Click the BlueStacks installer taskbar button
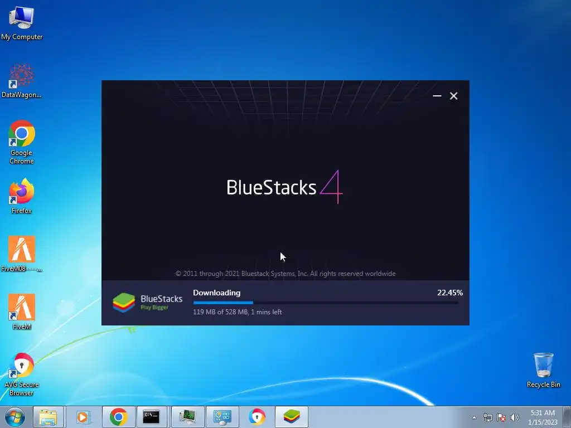571x428 pixels. click(x=291, y=417)
